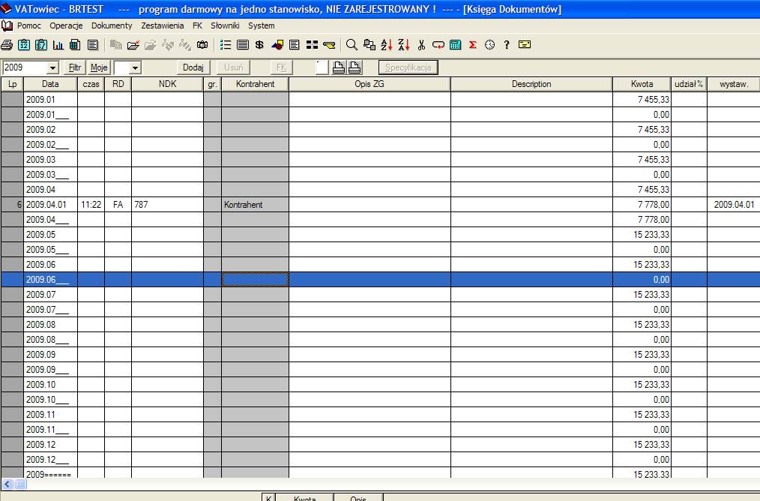Open the Pomoc menu
Screen dimensions: 760x501
point(29,25)
